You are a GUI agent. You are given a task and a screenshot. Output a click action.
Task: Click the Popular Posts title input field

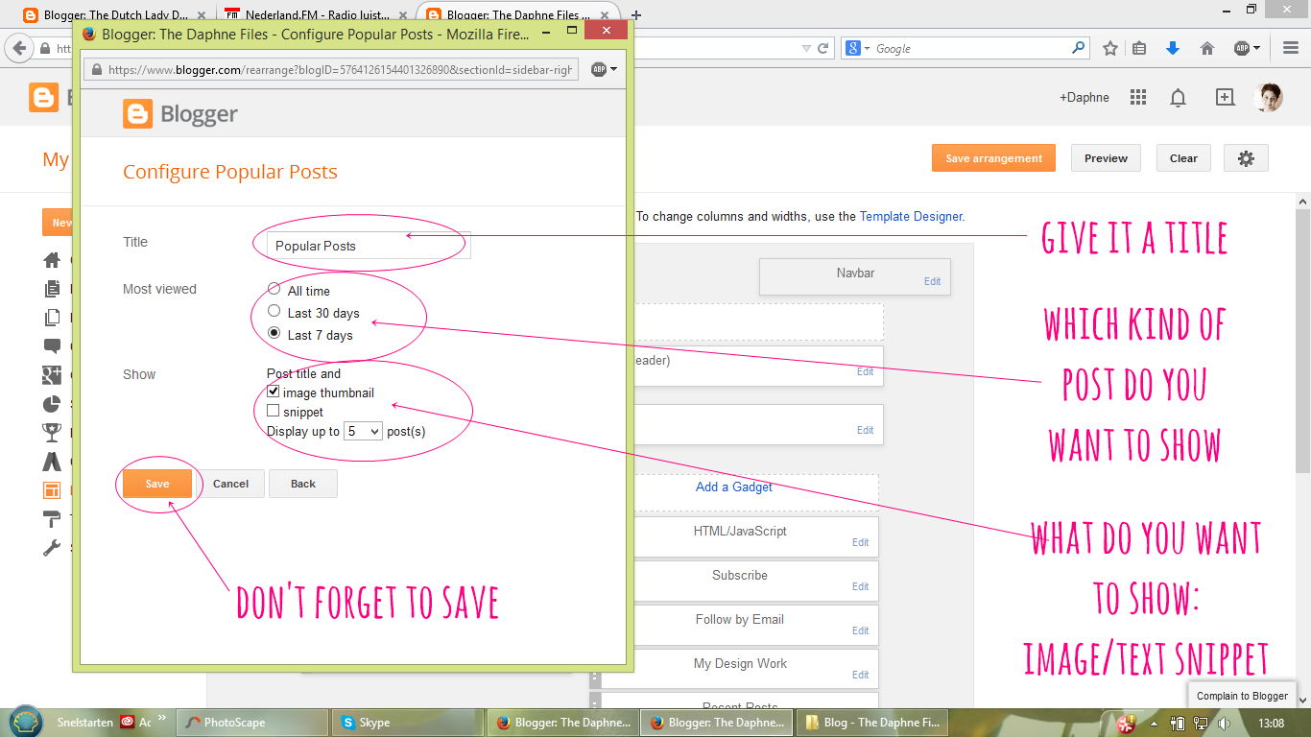tap(369, 246)
